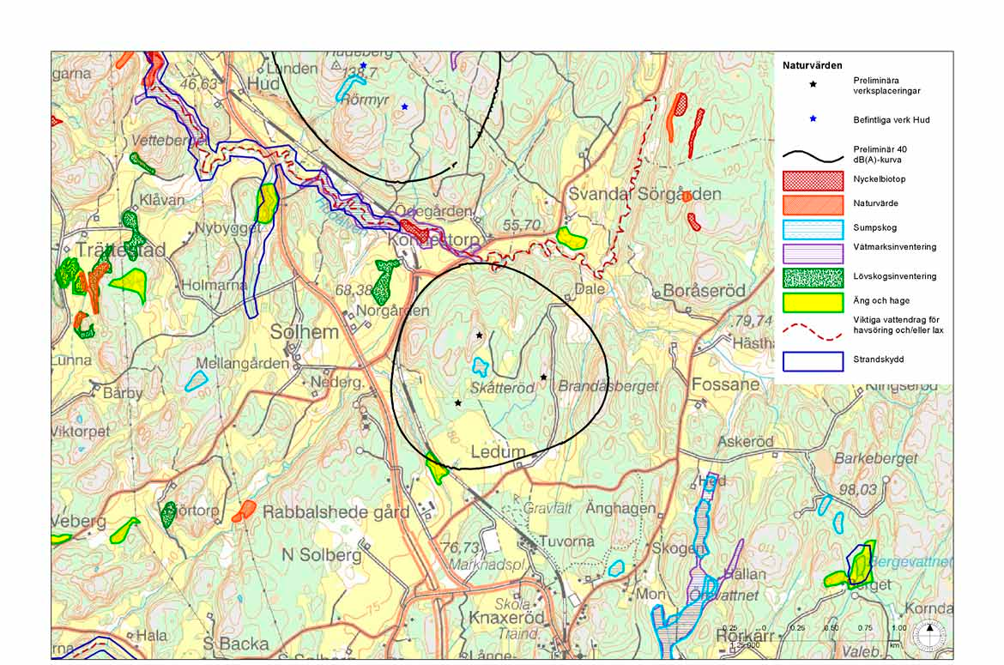Click the 'Preliminär 40 dB(A)-kurva' legend text

point(880,154)
